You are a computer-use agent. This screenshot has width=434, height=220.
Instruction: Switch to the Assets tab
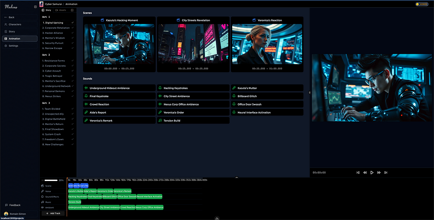click(61, 10)
